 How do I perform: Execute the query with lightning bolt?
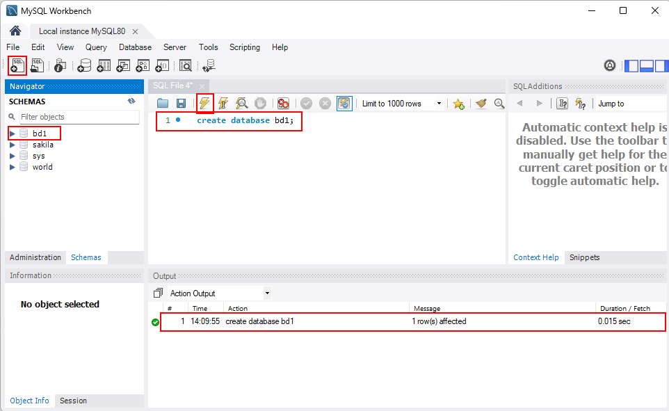coord(204,103)
